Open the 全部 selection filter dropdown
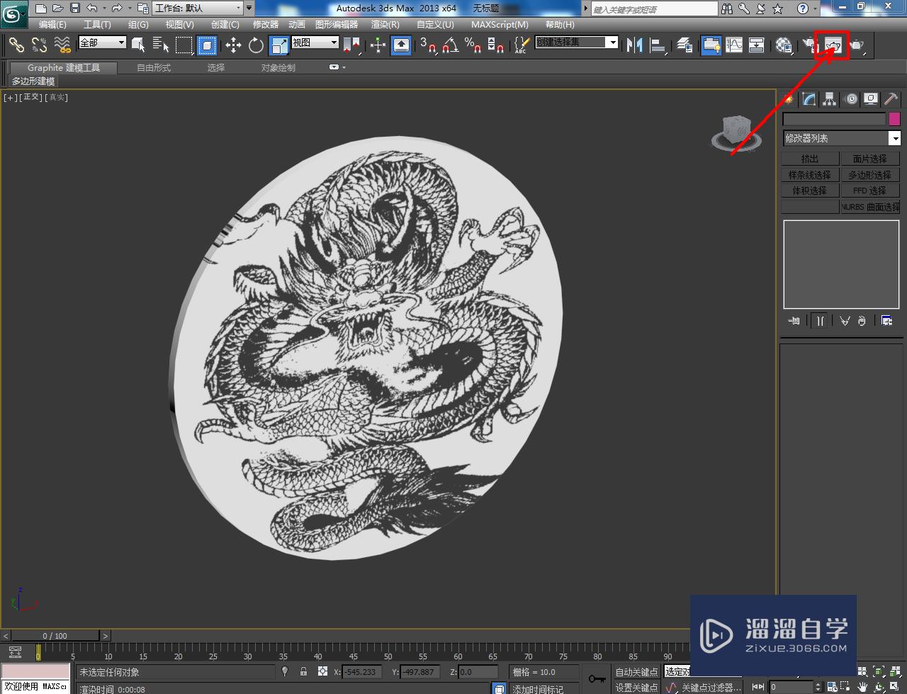907x694 pixels. tap(102, 42)
